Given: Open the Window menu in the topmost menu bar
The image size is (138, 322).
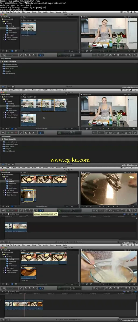Looking at the screenshot, I should coord(58,12).
